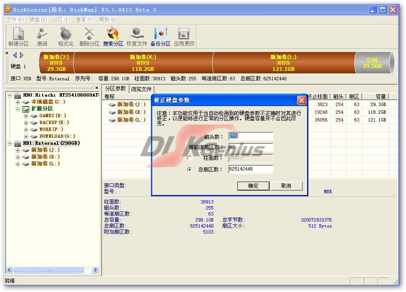Select 新加卷 (K:) under HD1 in tree

45,157
